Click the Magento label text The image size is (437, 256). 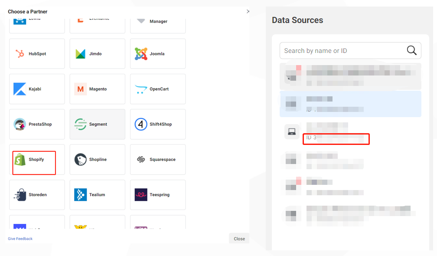point(98,89)
